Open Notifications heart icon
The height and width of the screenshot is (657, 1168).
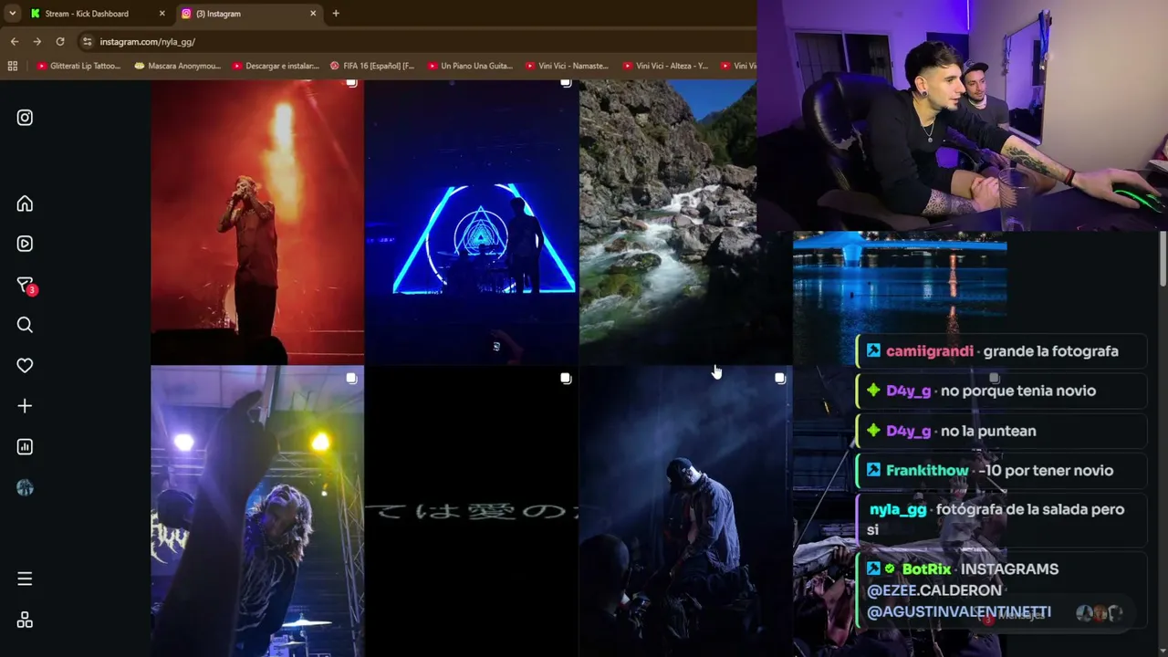[x=25, y=365]
